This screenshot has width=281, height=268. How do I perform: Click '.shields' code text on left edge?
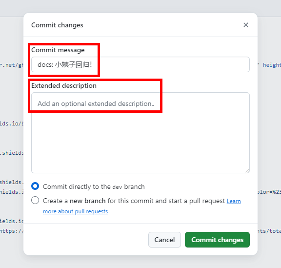(12, 153)
